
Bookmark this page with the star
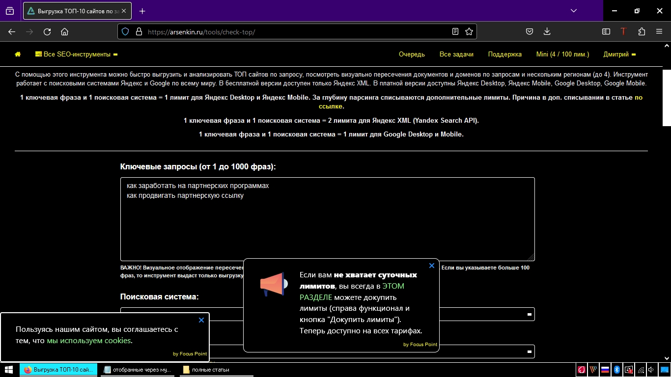[469, 31]
